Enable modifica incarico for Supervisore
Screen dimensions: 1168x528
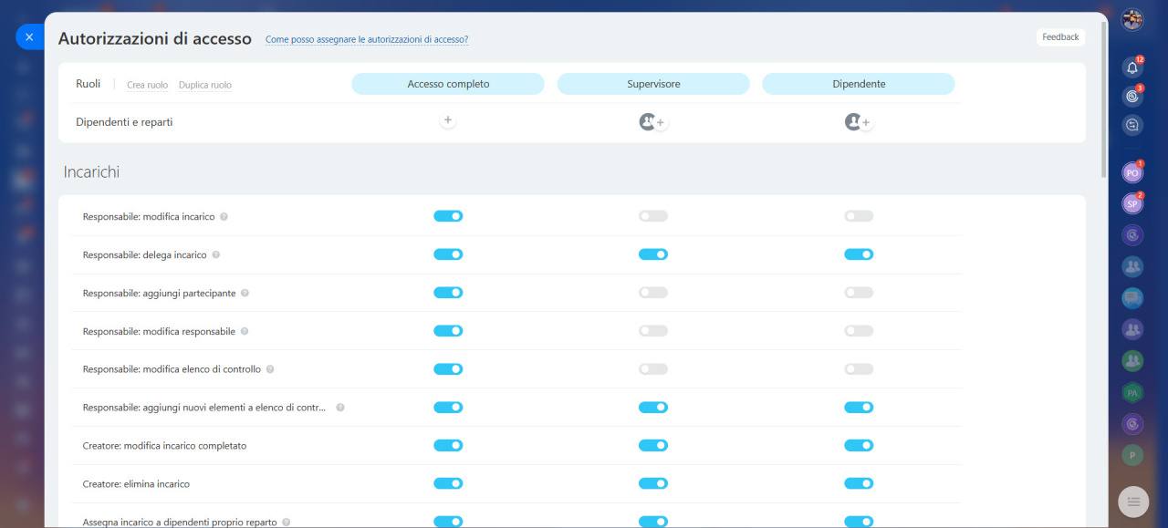point(653,216)
